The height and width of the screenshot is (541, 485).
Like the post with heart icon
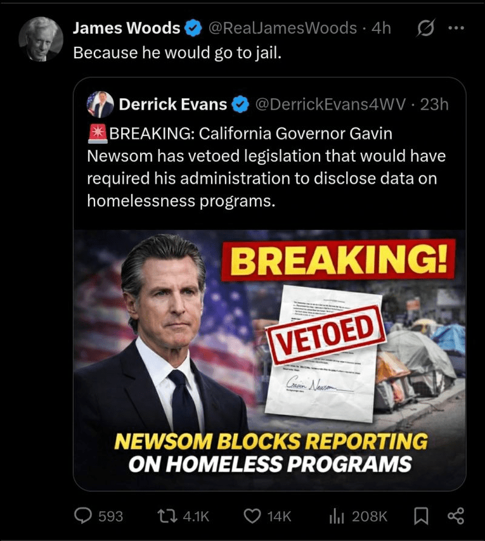pyautogui.click(x=252, y=516)
